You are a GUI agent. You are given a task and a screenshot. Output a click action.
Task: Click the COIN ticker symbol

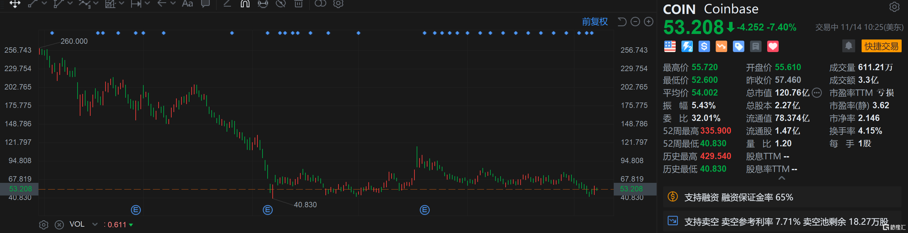pos(679,9)
